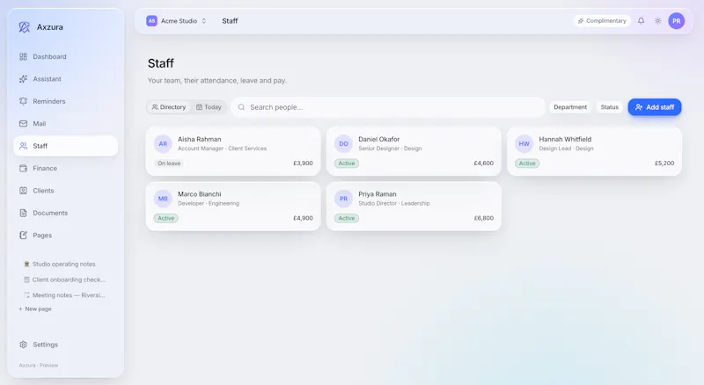Open the Status filter dropdown
Screen dimensions: 704x385
click(609, 107)
